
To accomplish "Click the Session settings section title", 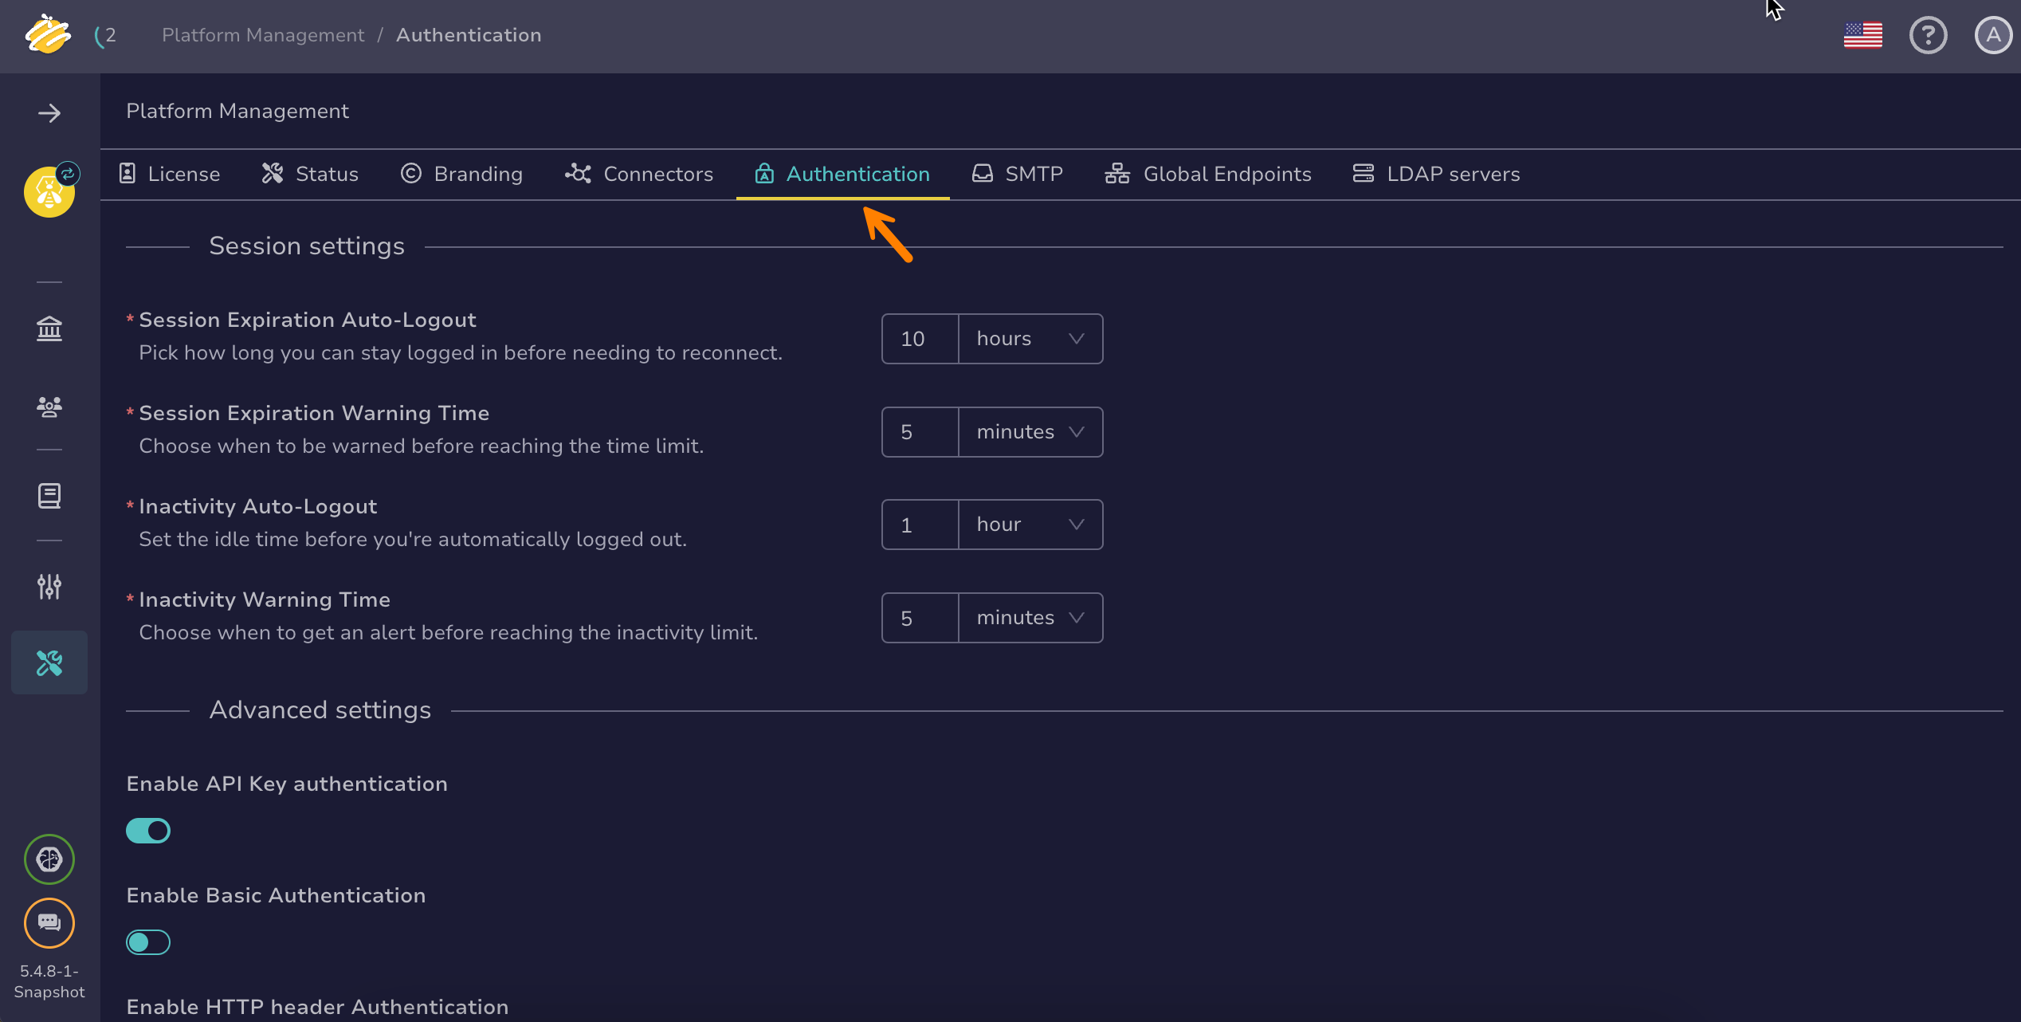I will tap(307, 246).
